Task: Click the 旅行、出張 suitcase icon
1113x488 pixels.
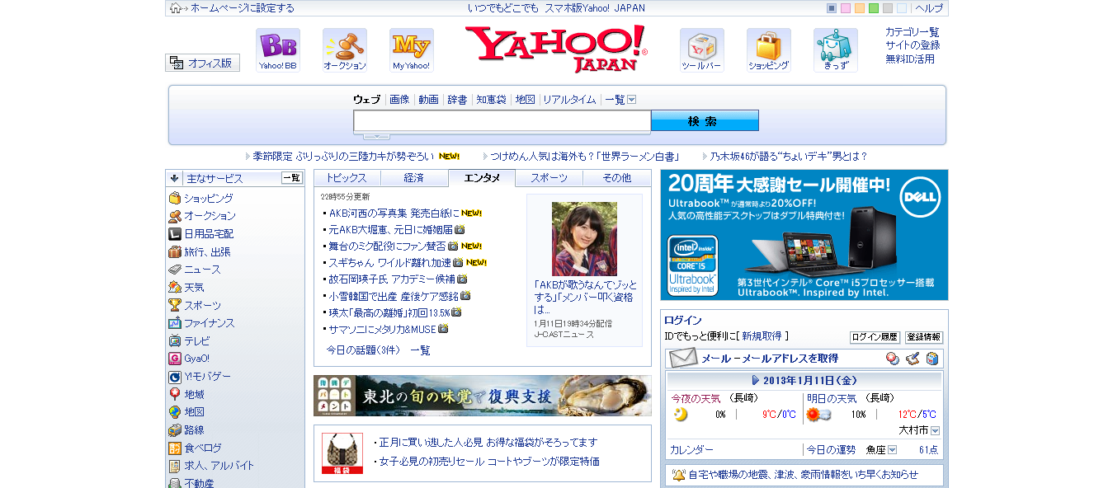Action: (x=175, y=252)
